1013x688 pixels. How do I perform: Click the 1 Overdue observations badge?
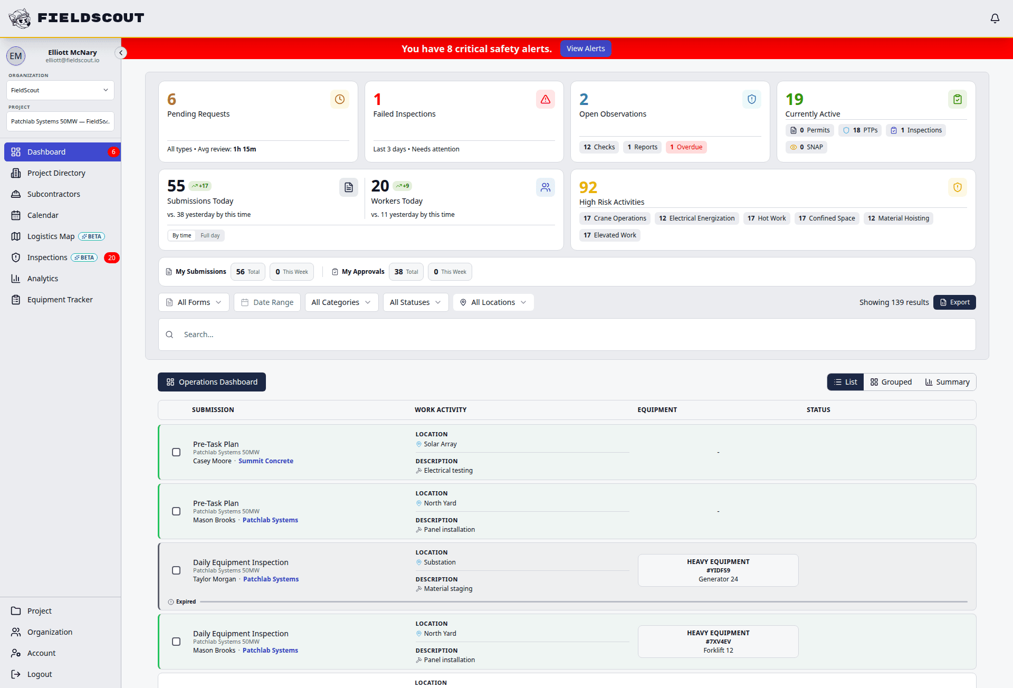click(x=686, y=147)
